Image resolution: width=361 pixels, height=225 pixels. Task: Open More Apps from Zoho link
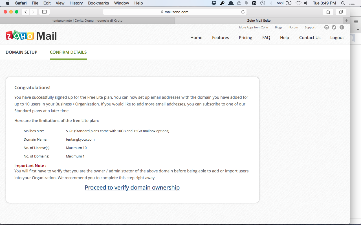pos(253,27)
